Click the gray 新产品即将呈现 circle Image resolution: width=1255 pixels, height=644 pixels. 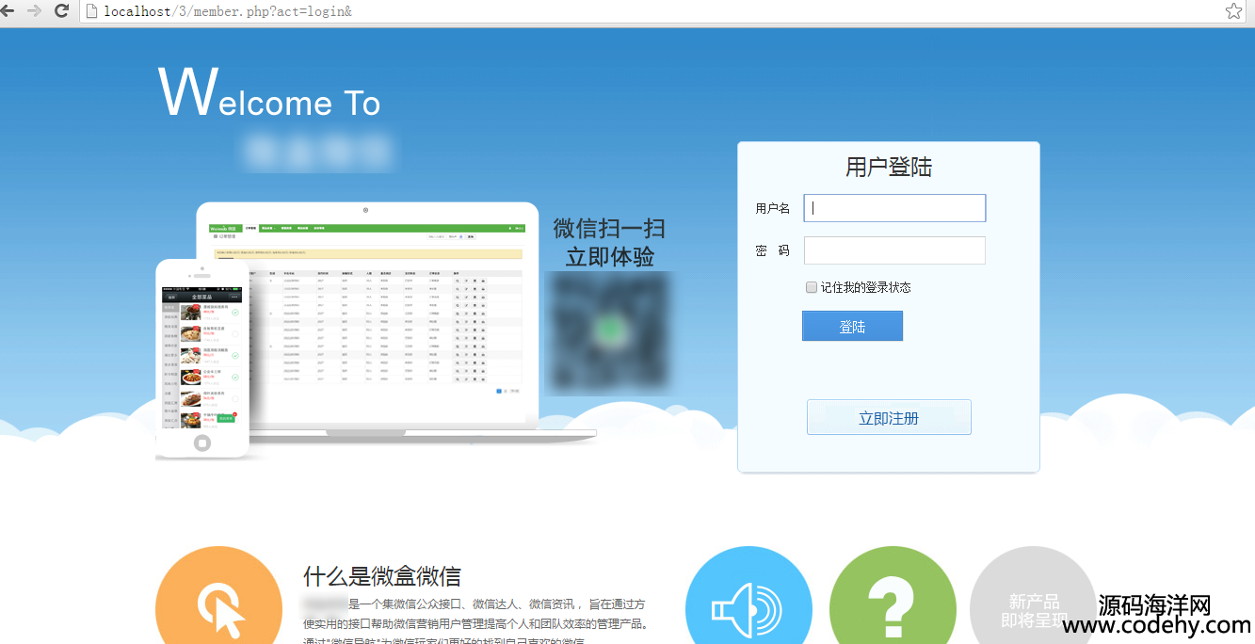pyautogui.click(x=1033, y=596)
